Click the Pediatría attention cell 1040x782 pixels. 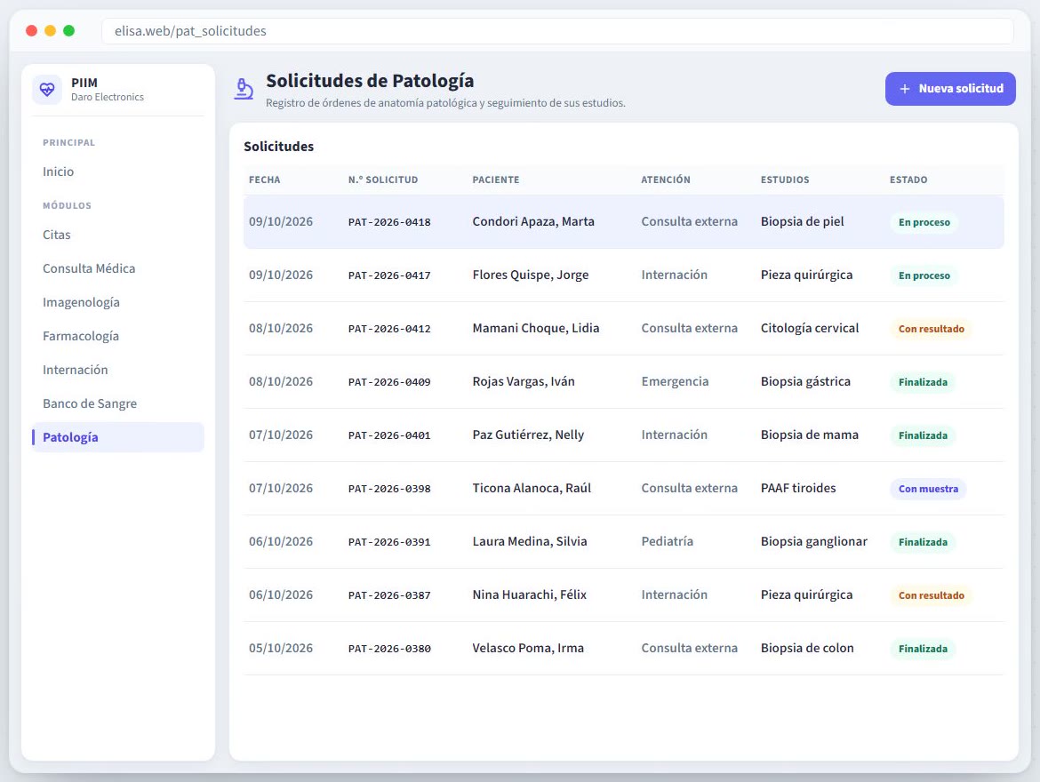[668, 542]
